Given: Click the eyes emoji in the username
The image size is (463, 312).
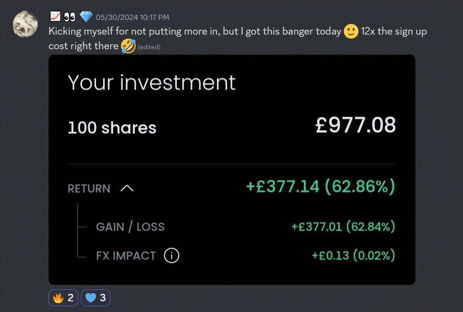Looking at the screenshot, I should click(x=70, y=17).
